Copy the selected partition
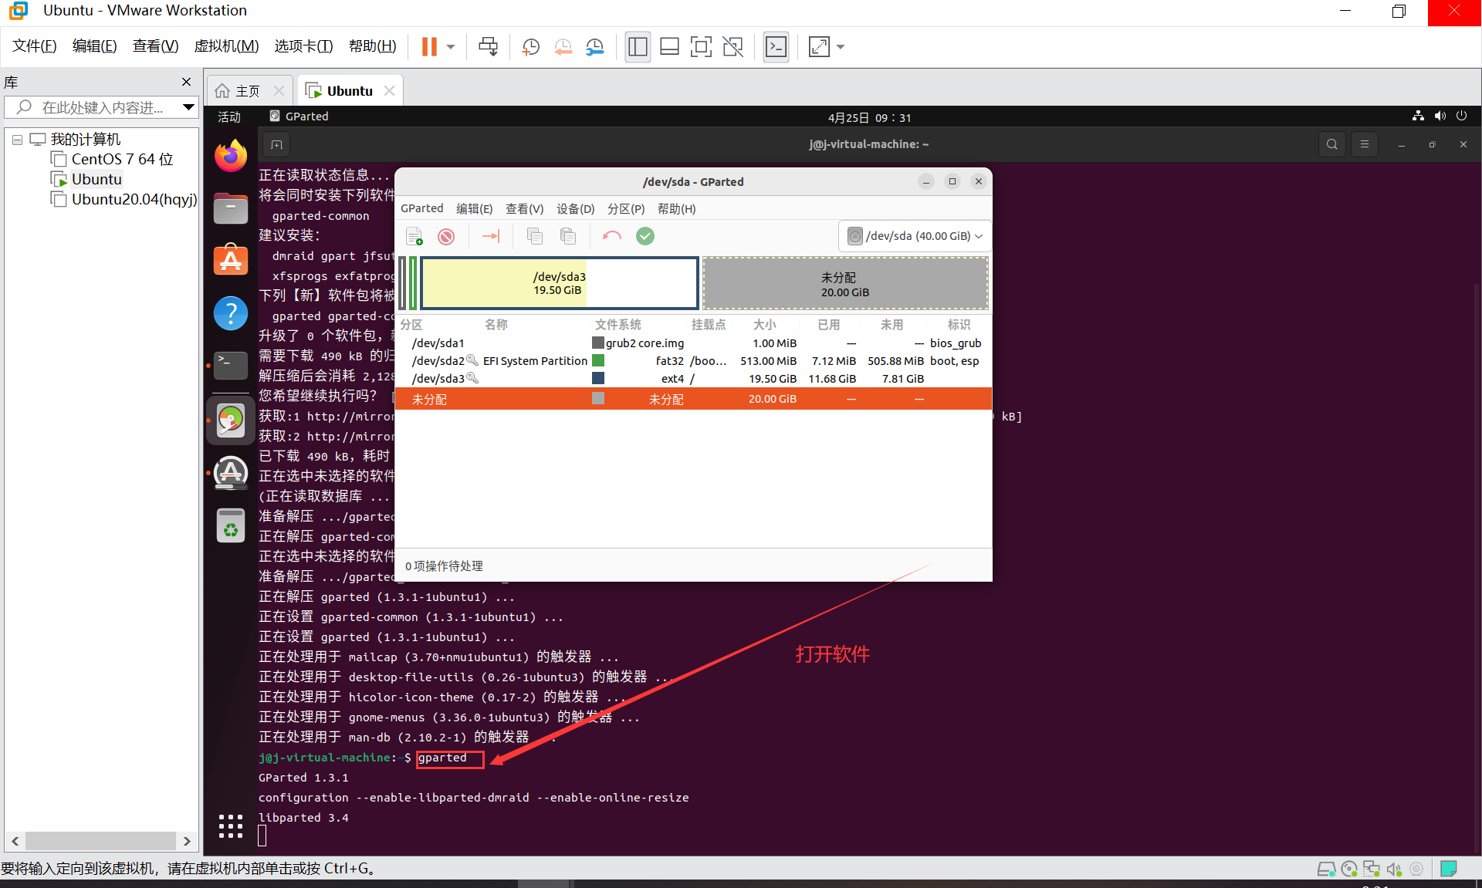 click(535, 236)
